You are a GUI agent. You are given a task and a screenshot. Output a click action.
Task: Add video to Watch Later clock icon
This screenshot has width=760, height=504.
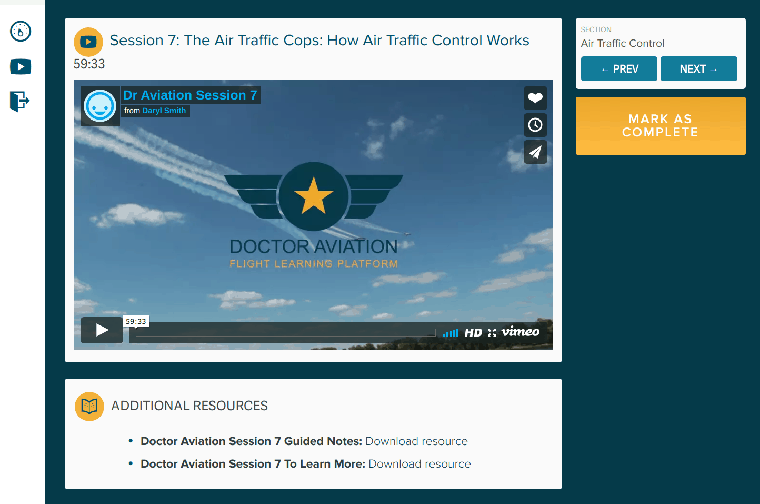[x=535, y=125]
